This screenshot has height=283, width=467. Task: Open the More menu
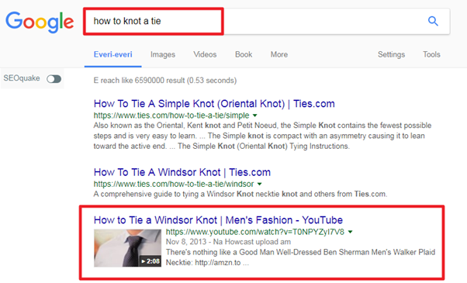279,54
